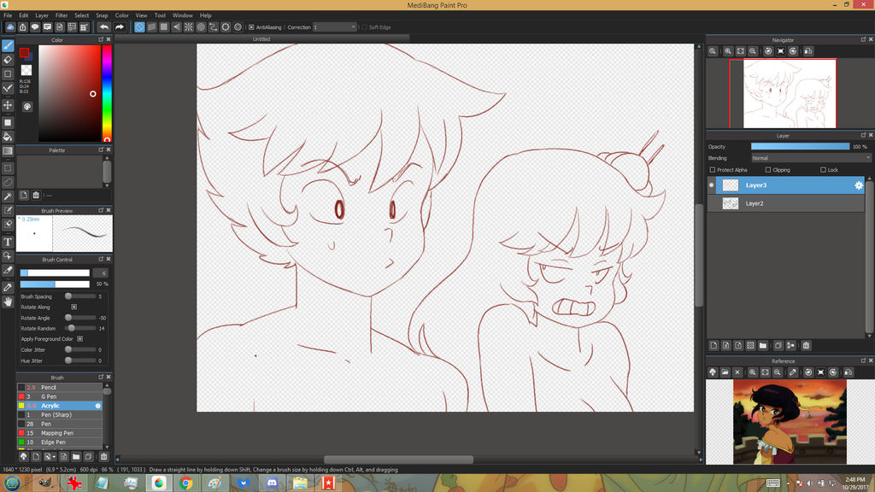Activate the Hand pan tool
875x492 pixels.
click(8, 302)
